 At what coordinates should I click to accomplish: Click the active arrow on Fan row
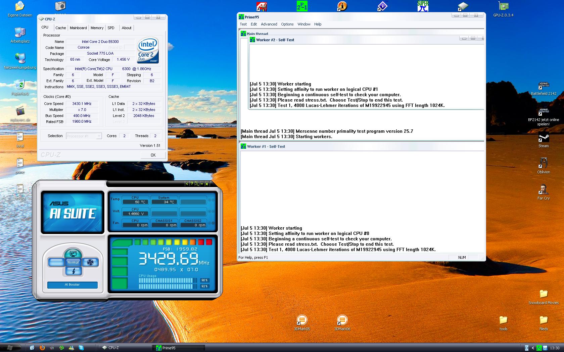click(x=214, y=223)
